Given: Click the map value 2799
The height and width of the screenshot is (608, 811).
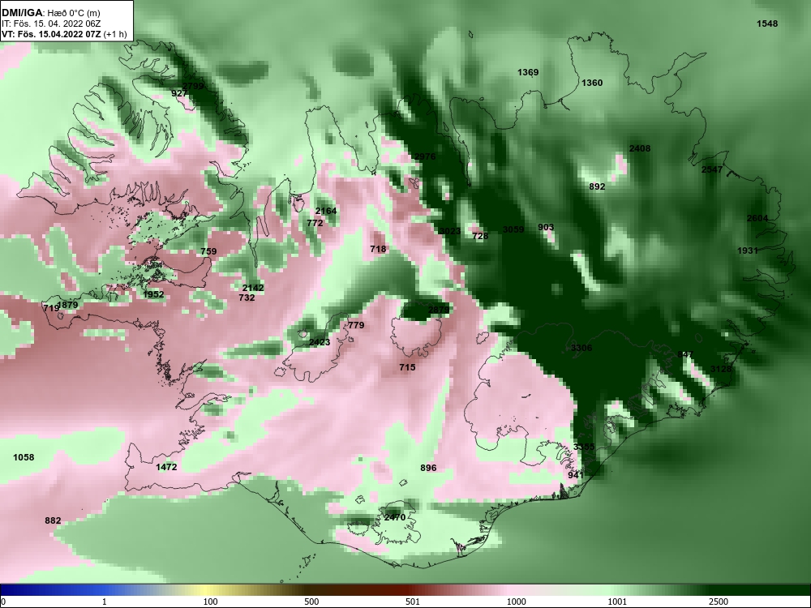Looking at the screenshot, I should [x=194, y=86].
